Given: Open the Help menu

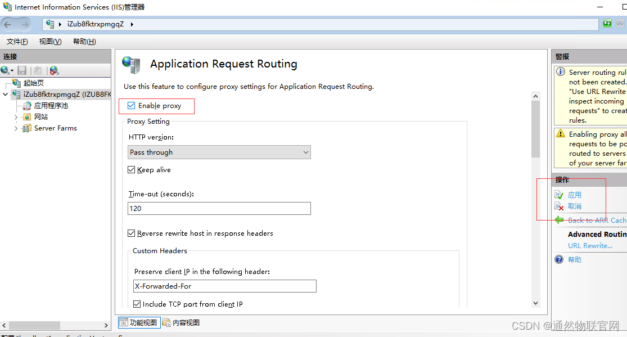Looking at the screenshot, I should 84,41.
